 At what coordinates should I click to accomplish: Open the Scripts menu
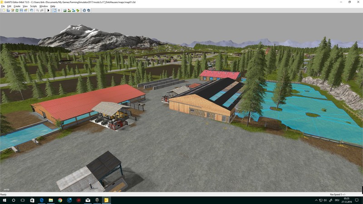click(34, 6)
